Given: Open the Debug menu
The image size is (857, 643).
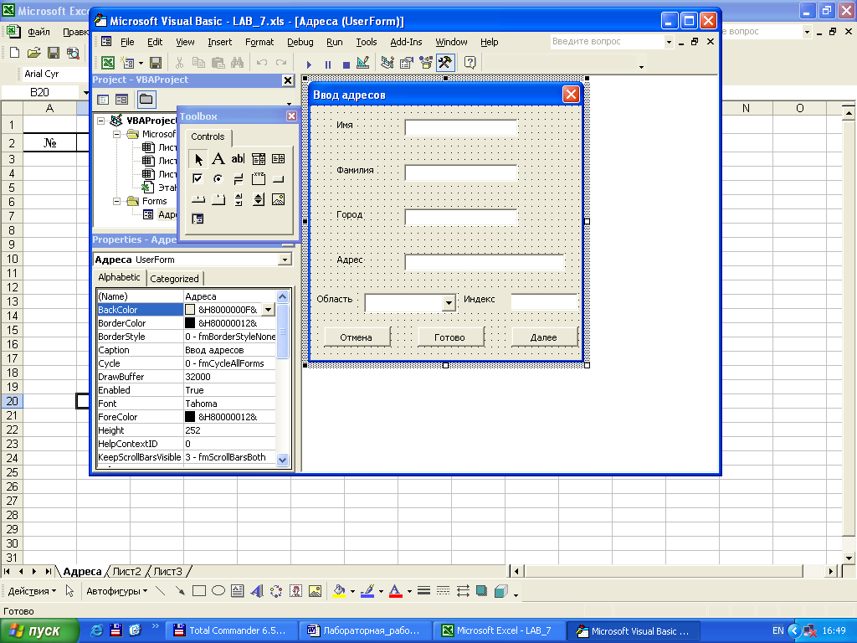Looking at the screenshot, I should coord(300,42).
